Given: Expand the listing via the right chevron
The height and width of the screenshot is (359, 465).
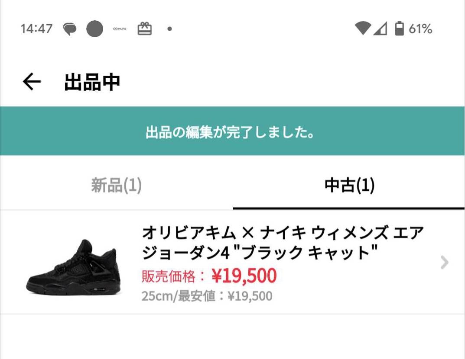Looking at the screenshot, I should click(x=444, y=263).
